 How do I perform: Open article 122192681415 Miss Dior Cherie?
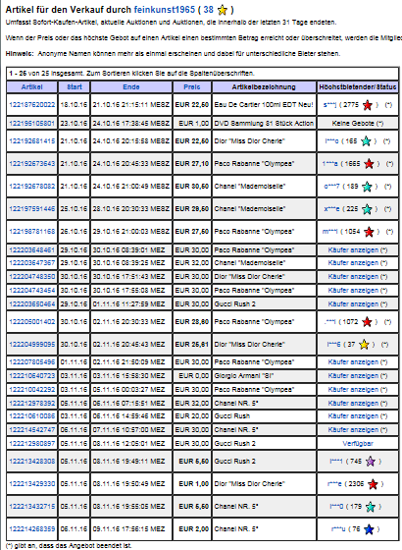pos(31,141)
